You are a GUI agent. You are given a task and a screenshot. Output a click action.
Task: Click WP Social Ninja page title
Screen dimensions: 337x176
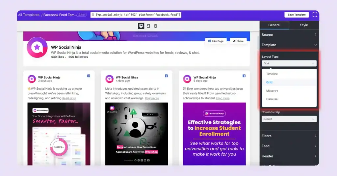(66, 47)
